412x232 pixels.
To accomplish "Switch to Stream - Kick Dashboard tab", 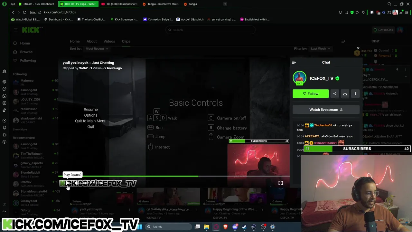I will click(x=36, y=4).
